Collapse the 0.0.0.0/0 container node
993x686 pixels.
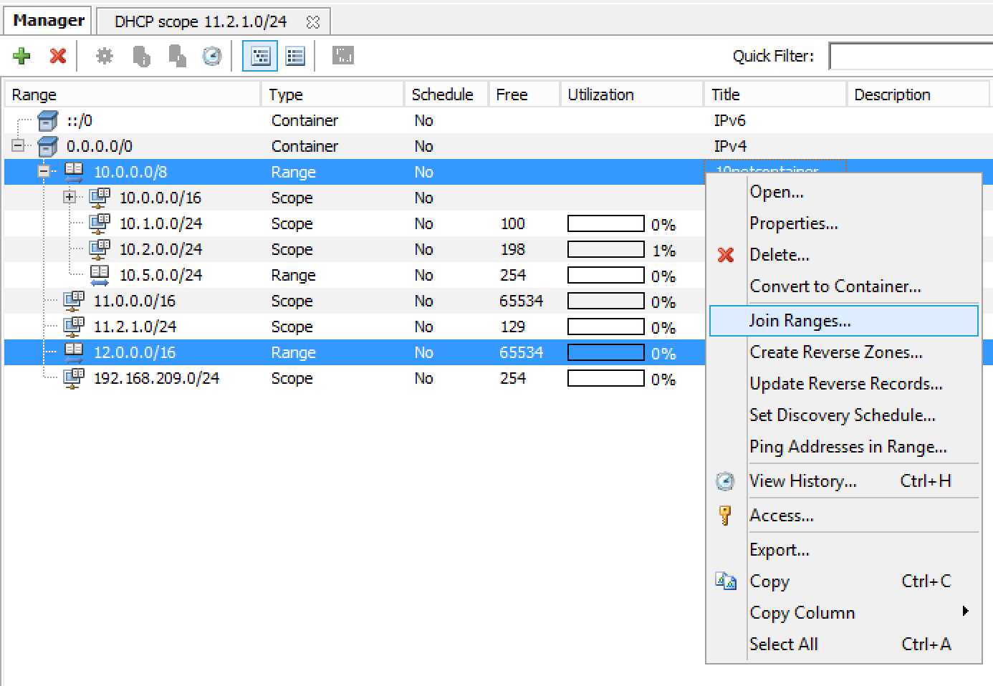pos(18,146)
